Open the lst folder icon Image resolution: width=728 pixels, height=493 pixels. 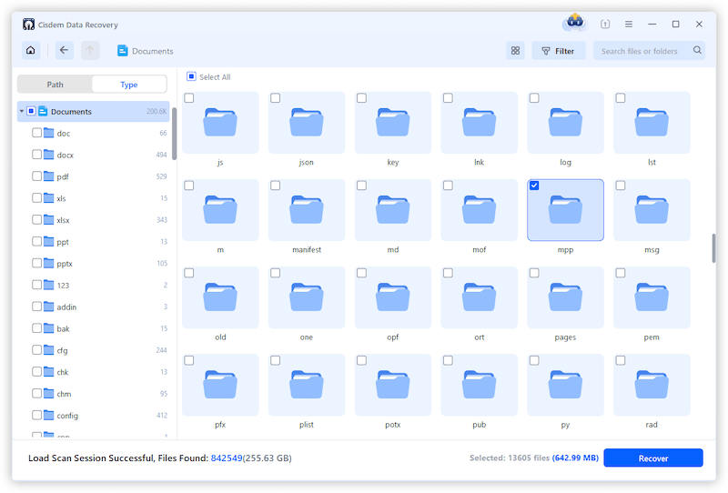652,123
